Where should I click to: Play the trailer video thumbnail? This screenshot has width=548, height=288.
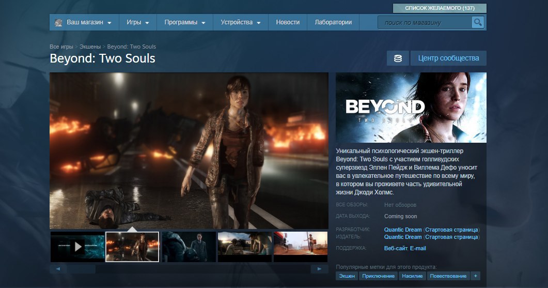[x=77, y=247]
